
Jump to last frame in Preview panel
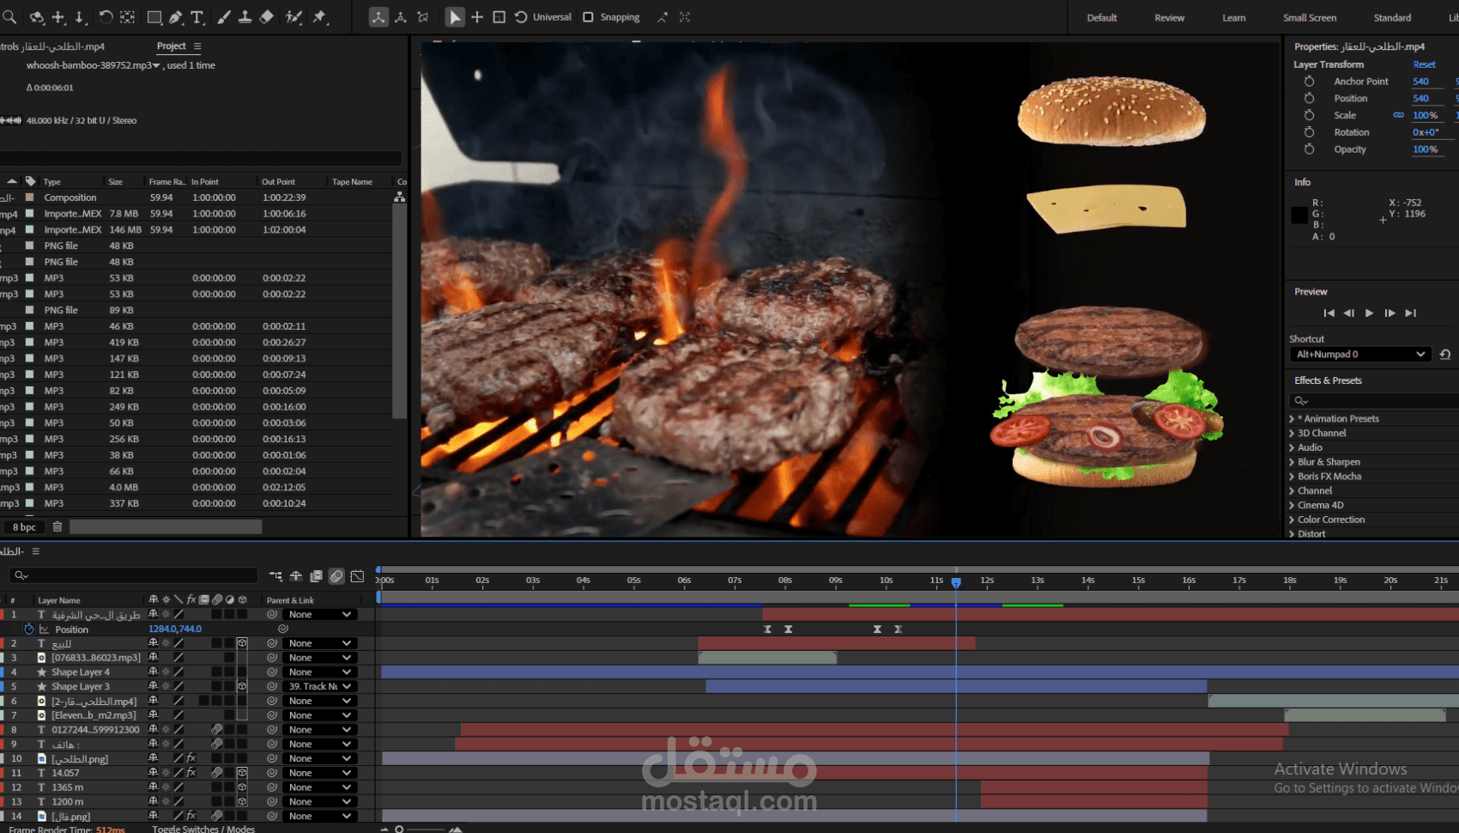click(x=1410, y=313)
